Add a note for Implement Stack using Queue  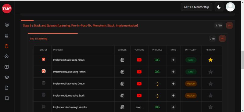point(173,84)
